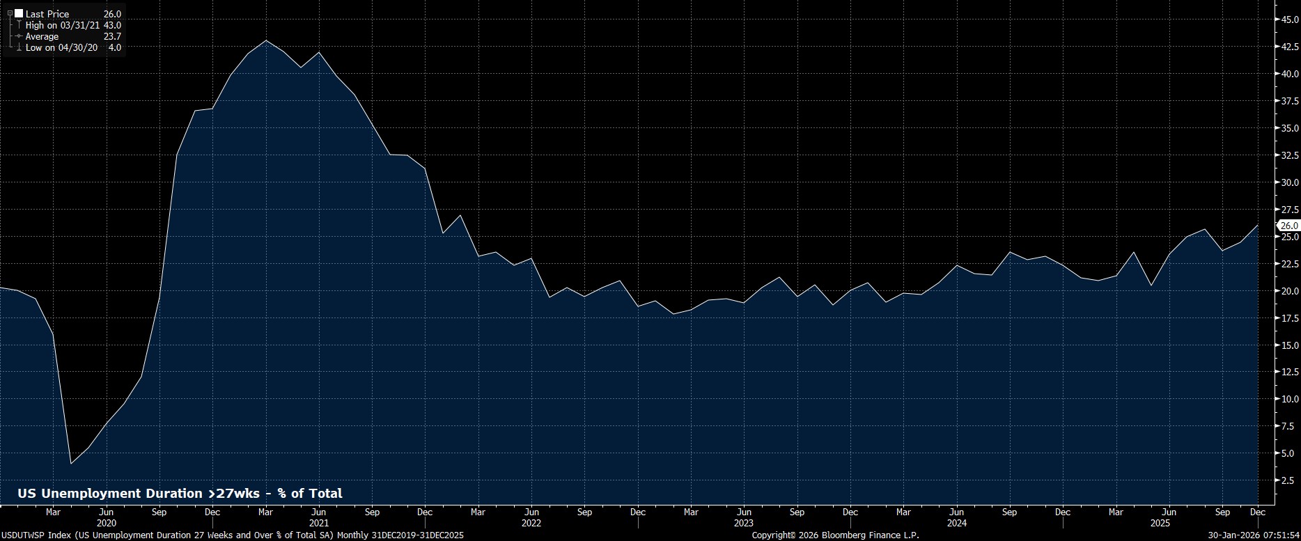Click the Low marker icon in legend
Viewport: 1301px width, 541px height.
pyautogui.click(x=19, y=47)
